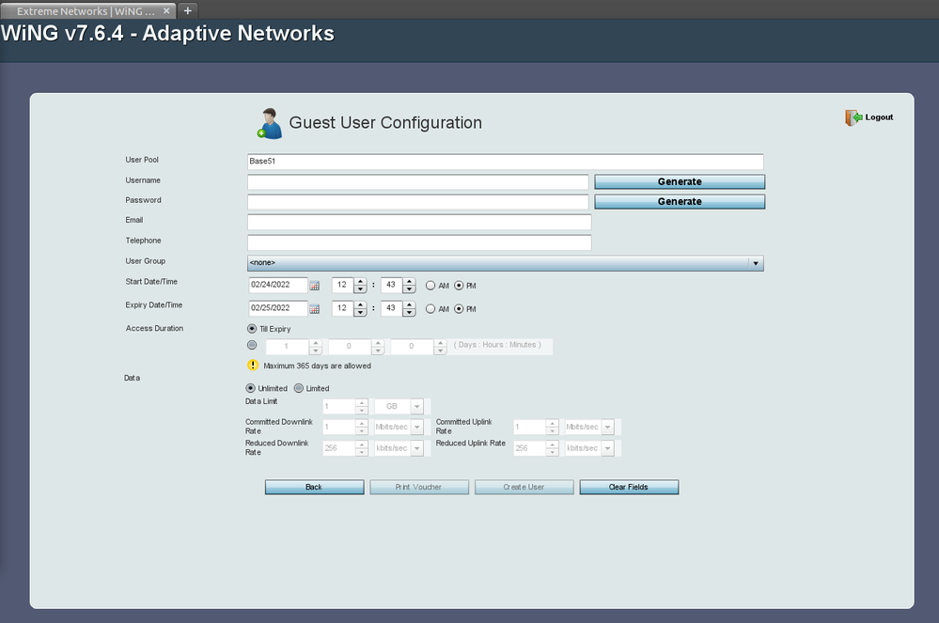Click the guest user avatar icon
Viewport: 939px width, 623px height.
tap(270, 123)
